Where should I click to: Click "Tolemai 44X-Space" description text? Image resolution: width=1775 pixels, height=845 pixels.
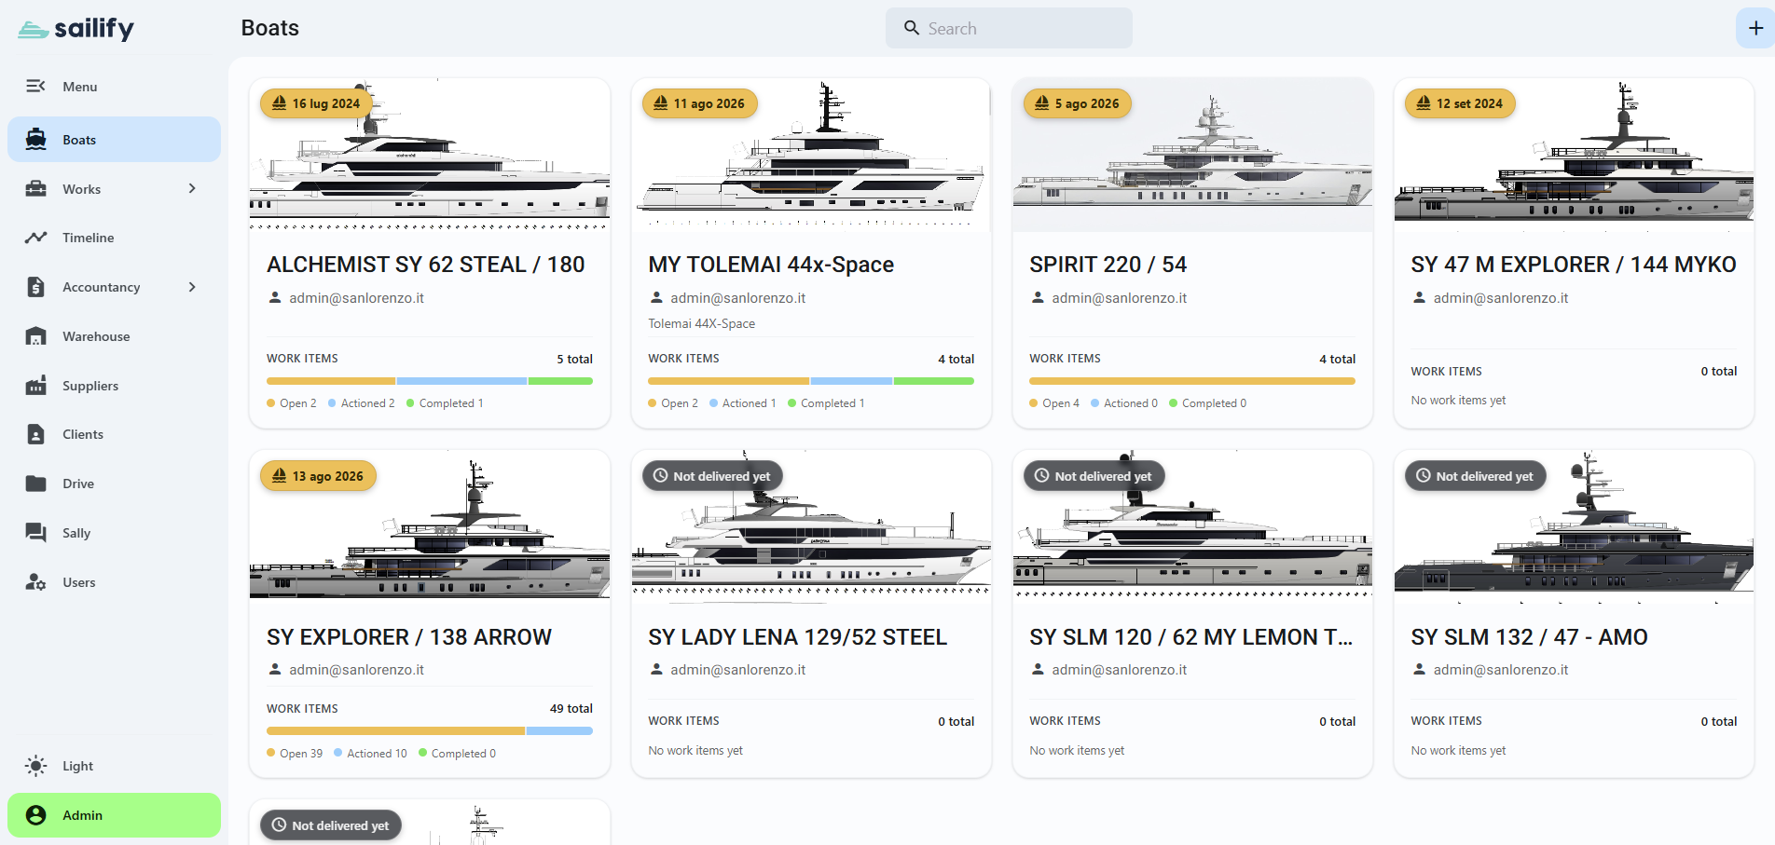701,323
